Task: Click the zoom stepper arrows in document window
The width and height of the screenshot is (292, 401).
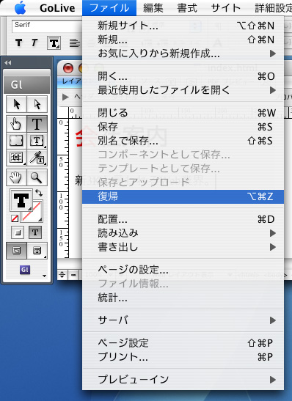Action: [62, 275]
